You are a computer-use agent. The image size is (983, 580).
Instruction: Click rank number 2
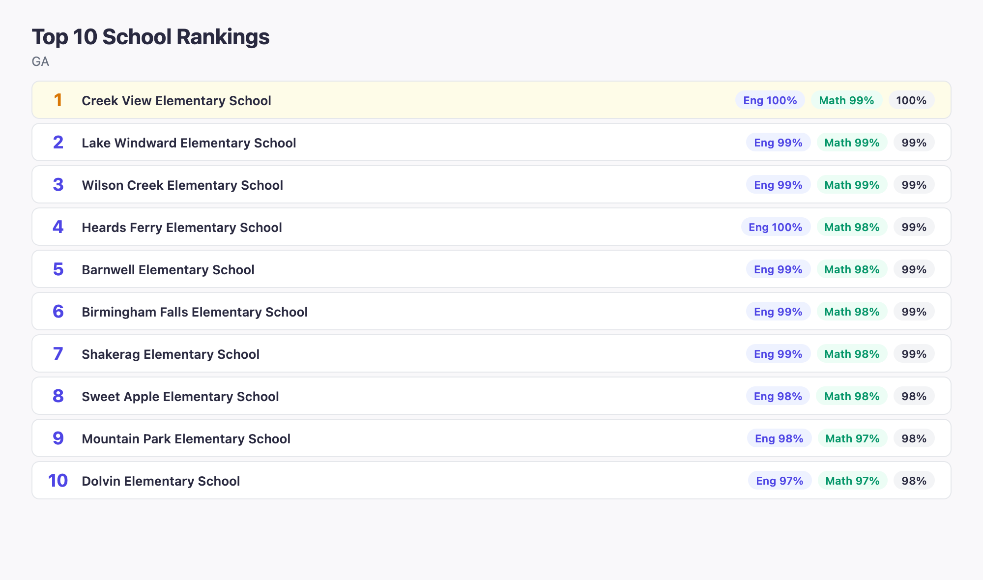pos(58,143)
